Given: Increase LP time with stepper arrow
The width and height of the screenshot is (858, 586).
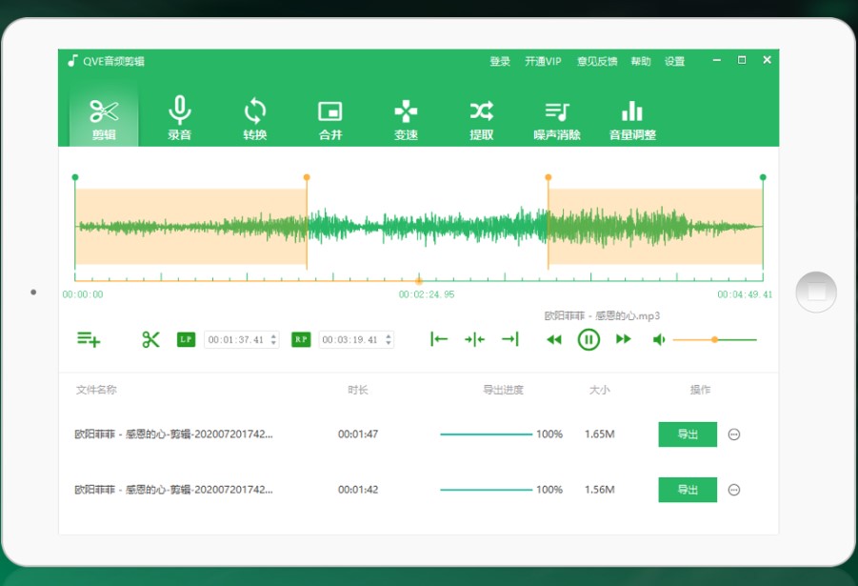Looking at the screenshot, I should (274, 335).
